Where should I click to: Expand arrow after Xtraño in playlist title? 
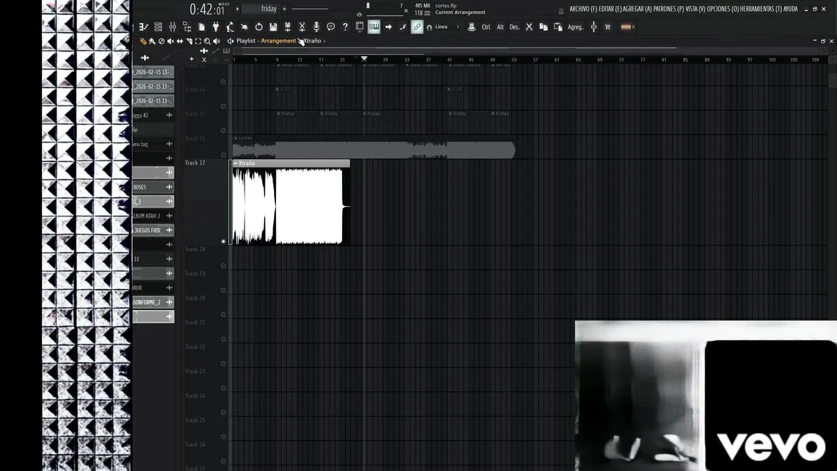pos(324,41)
